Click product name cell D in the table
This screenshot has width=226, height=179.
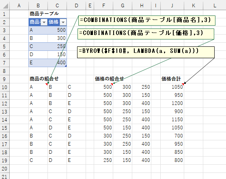coord(38,55)
